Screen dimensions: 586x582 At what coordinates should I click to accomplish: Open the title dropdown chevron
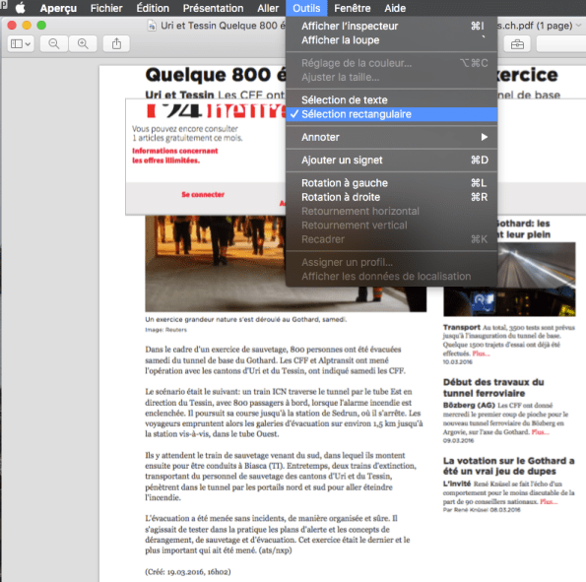(x=578, y=26)
